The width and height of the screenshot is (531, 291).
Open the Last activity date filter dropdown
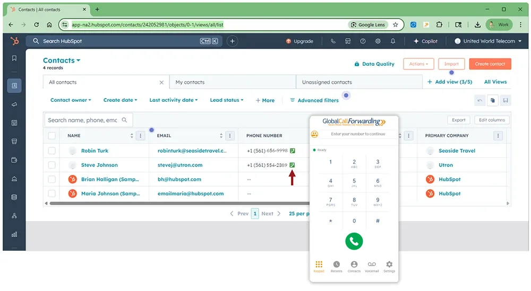(174, 100)
